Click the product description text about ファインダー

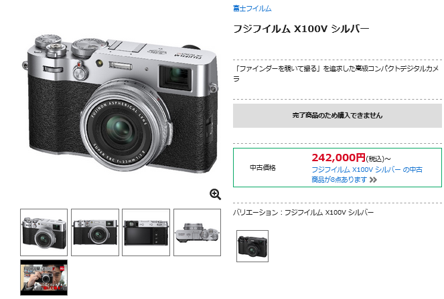336,74
